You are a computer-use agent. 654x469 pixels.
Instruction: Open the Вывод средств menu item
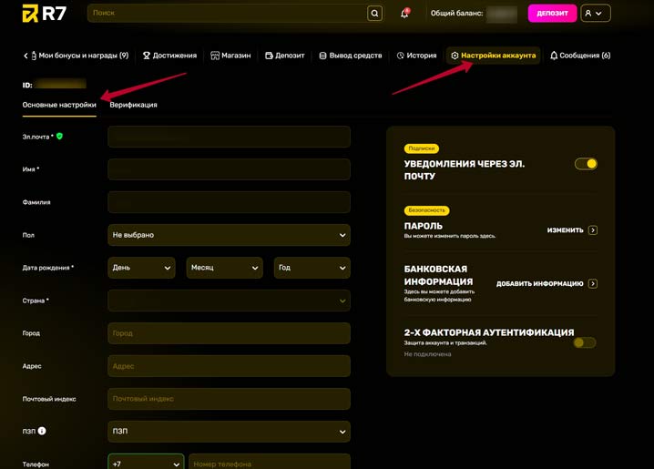[350, 56]
